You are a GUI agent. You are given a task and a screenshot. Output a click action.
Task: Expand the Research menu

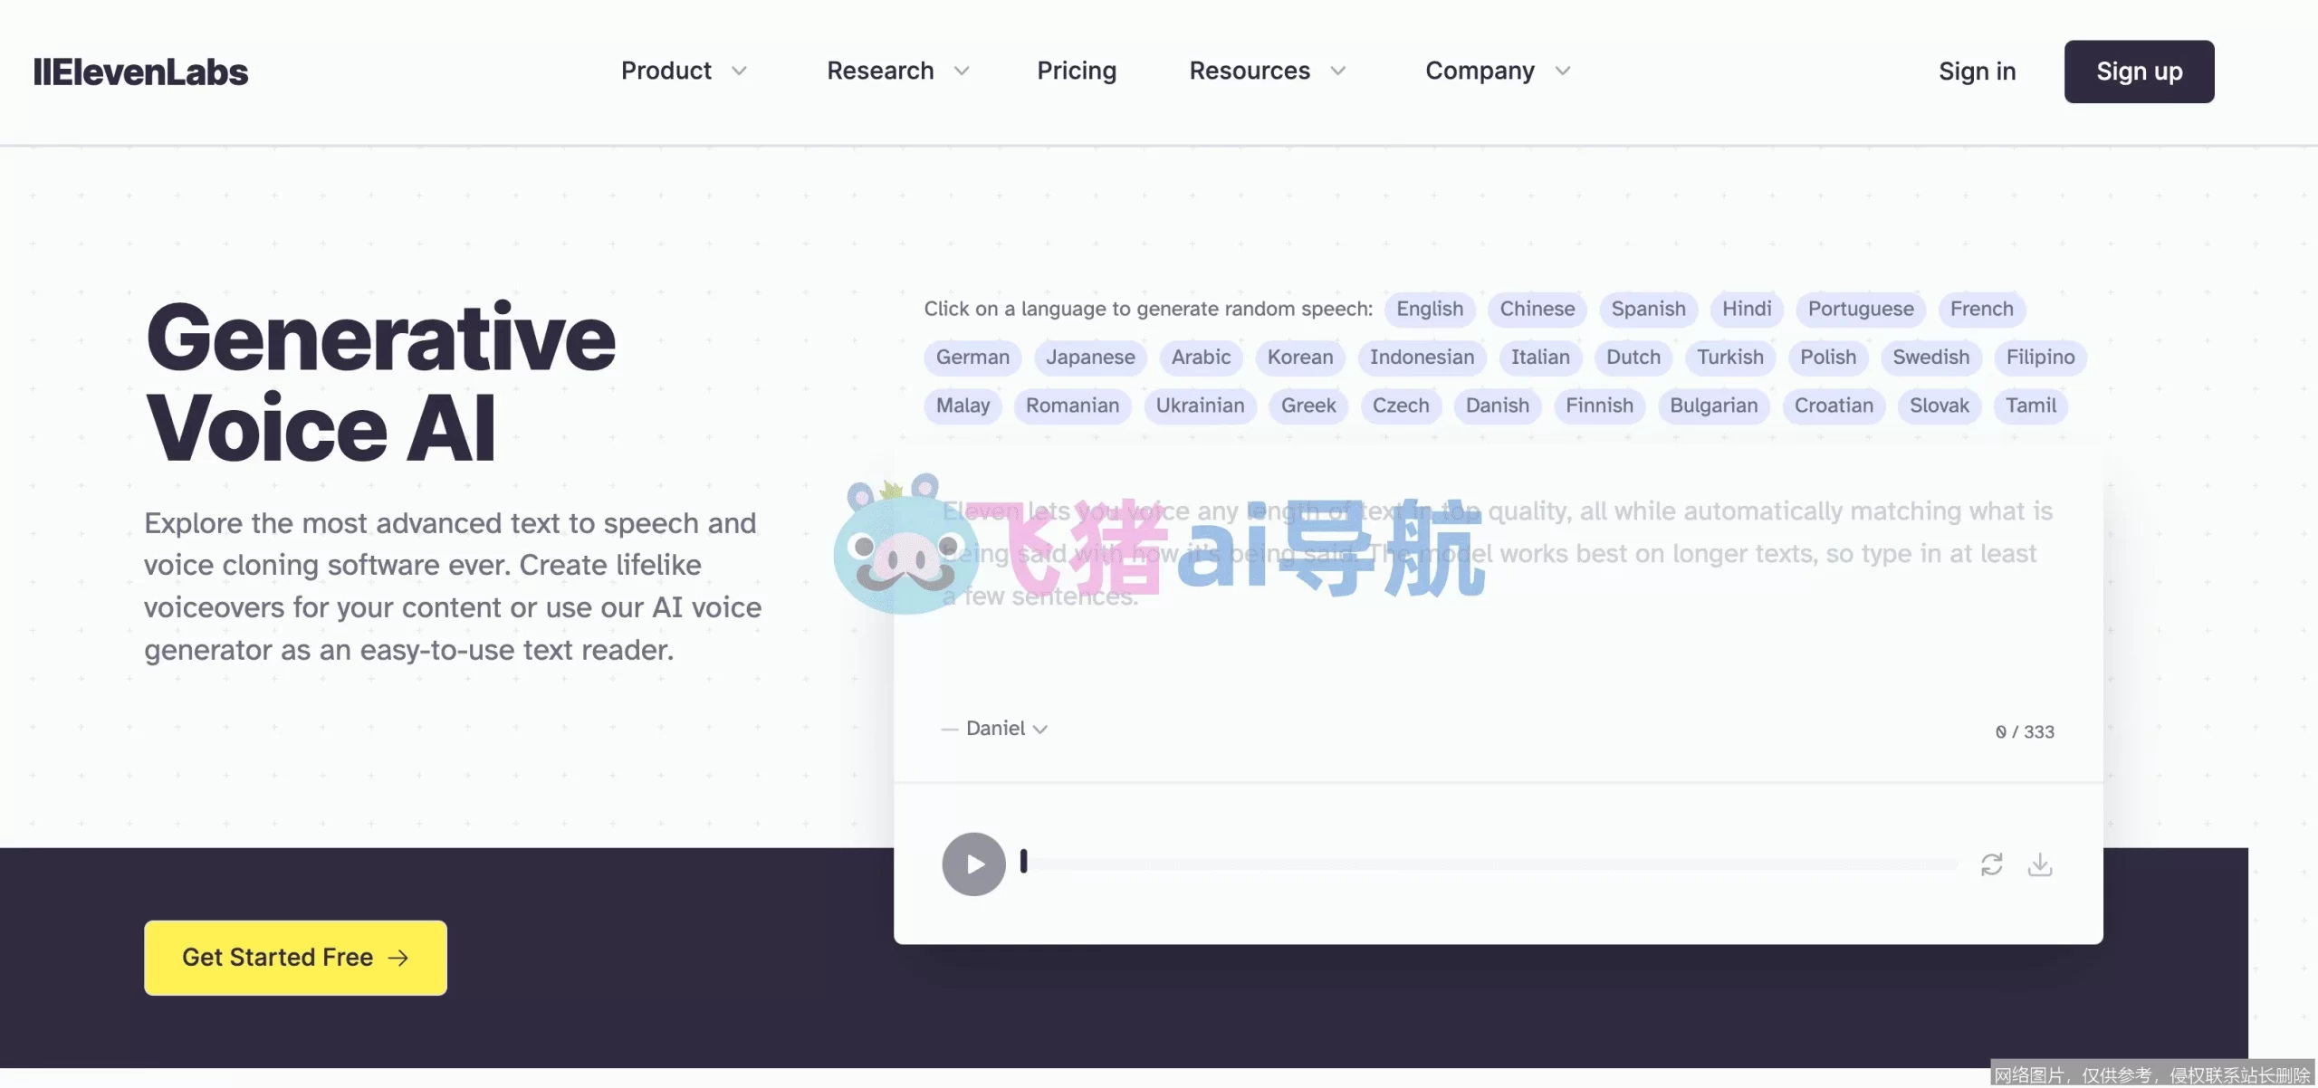click(897, 71)
